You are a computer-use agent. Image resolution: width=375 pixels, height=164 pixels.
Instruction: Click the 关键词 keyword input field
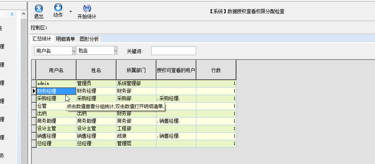pos(174,50)
